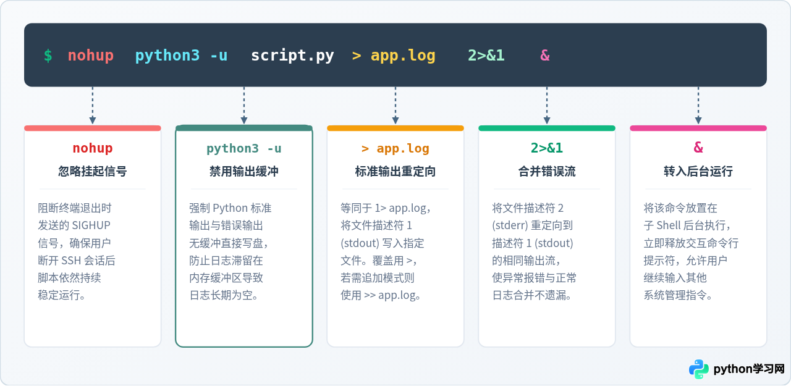The image size is (791, 386).
Task: Click the line '若需追加模式则'
Action: pos(378,278)
